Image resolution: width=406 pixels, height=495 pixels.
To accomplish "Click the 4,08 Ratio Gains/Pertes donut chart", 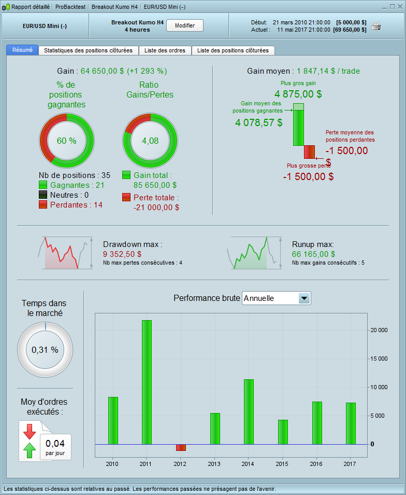I will click(150, 141).
